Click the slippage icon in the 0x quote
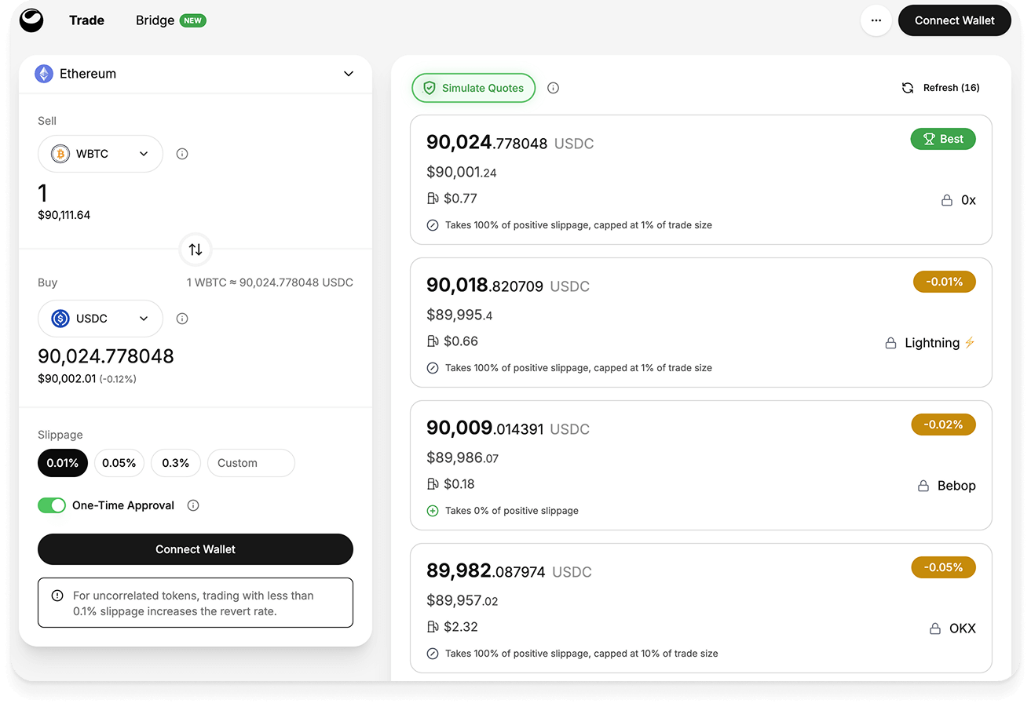 [x=433, y=225]
